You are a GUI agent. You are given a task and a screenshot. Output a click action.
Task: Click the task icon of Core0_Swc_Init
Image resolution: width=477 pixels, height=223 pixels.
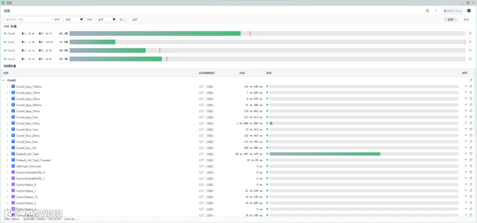pyautogui.click(x=13, y=148)
